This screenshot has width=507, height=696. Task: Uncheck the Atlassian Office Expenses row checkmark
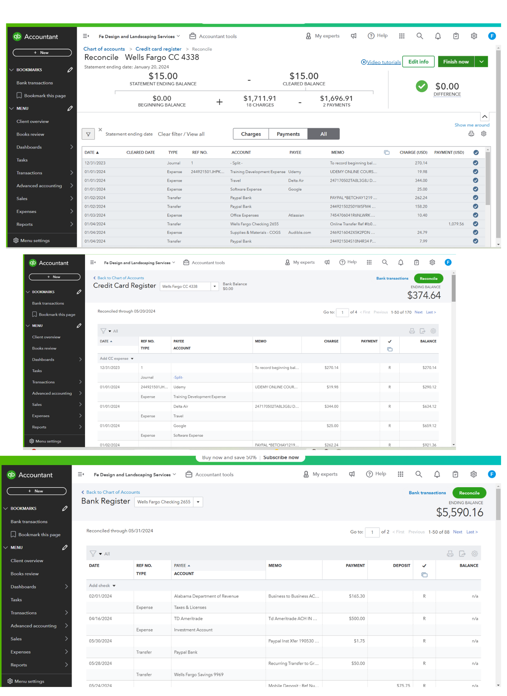tap(476, 215)
